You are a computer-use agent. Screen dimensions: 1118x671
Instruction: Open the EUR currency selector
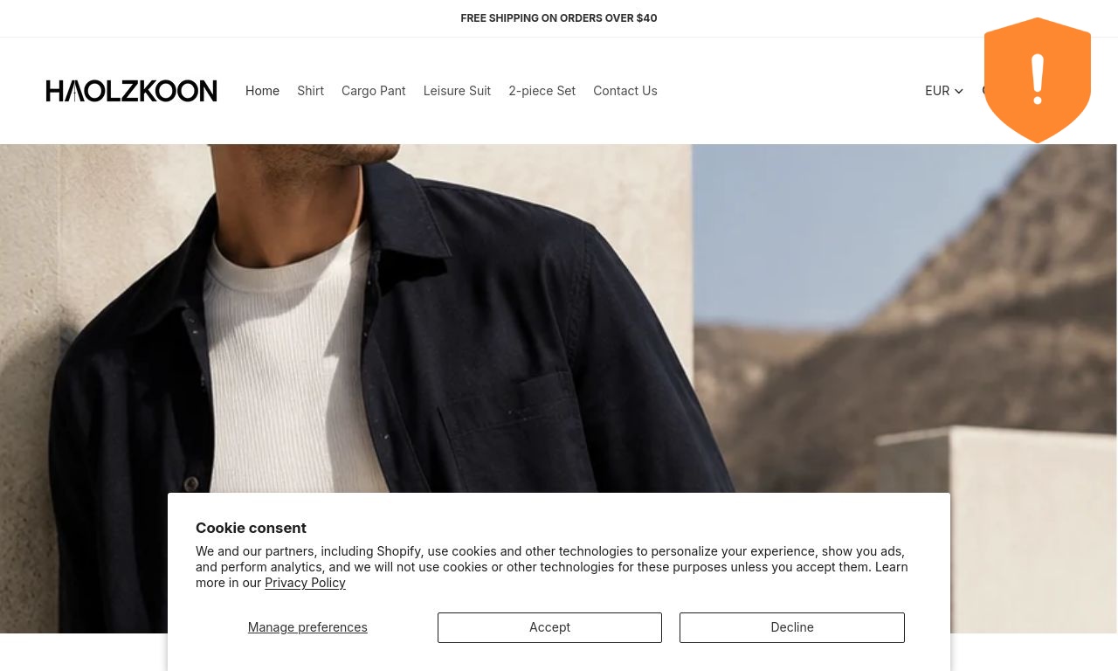[x=943, y=91]
